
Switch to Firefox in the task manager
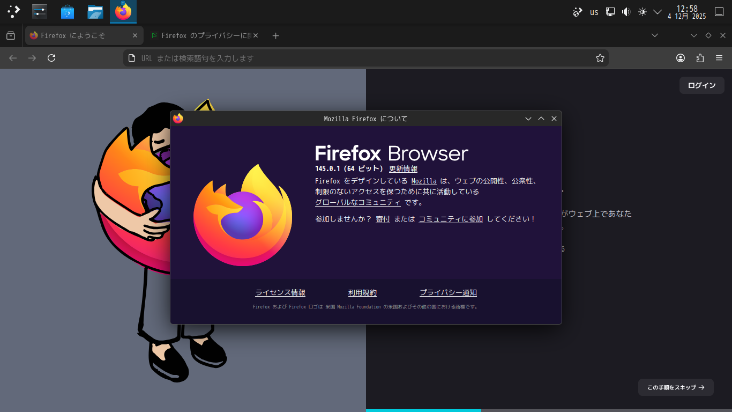point(123,11)
